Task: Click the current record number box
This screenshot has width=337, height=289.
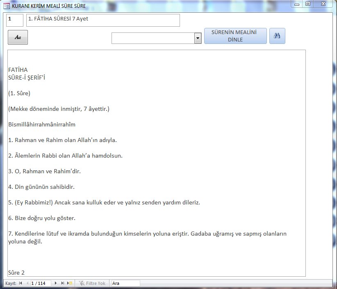Action: point(41,283)
